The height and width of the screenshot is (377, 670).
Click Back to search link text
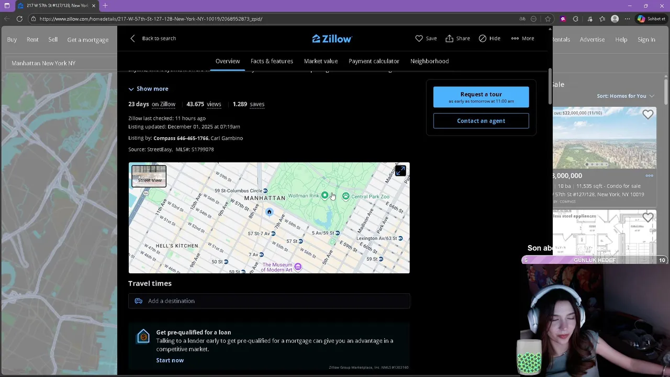pos(159,38)
